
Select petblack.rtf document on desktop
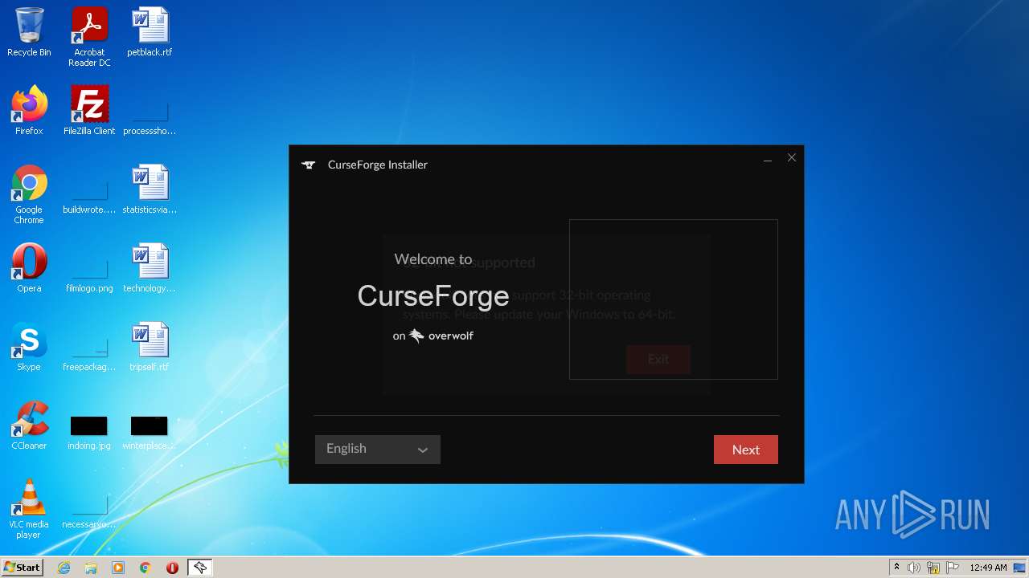click(150, 32)
